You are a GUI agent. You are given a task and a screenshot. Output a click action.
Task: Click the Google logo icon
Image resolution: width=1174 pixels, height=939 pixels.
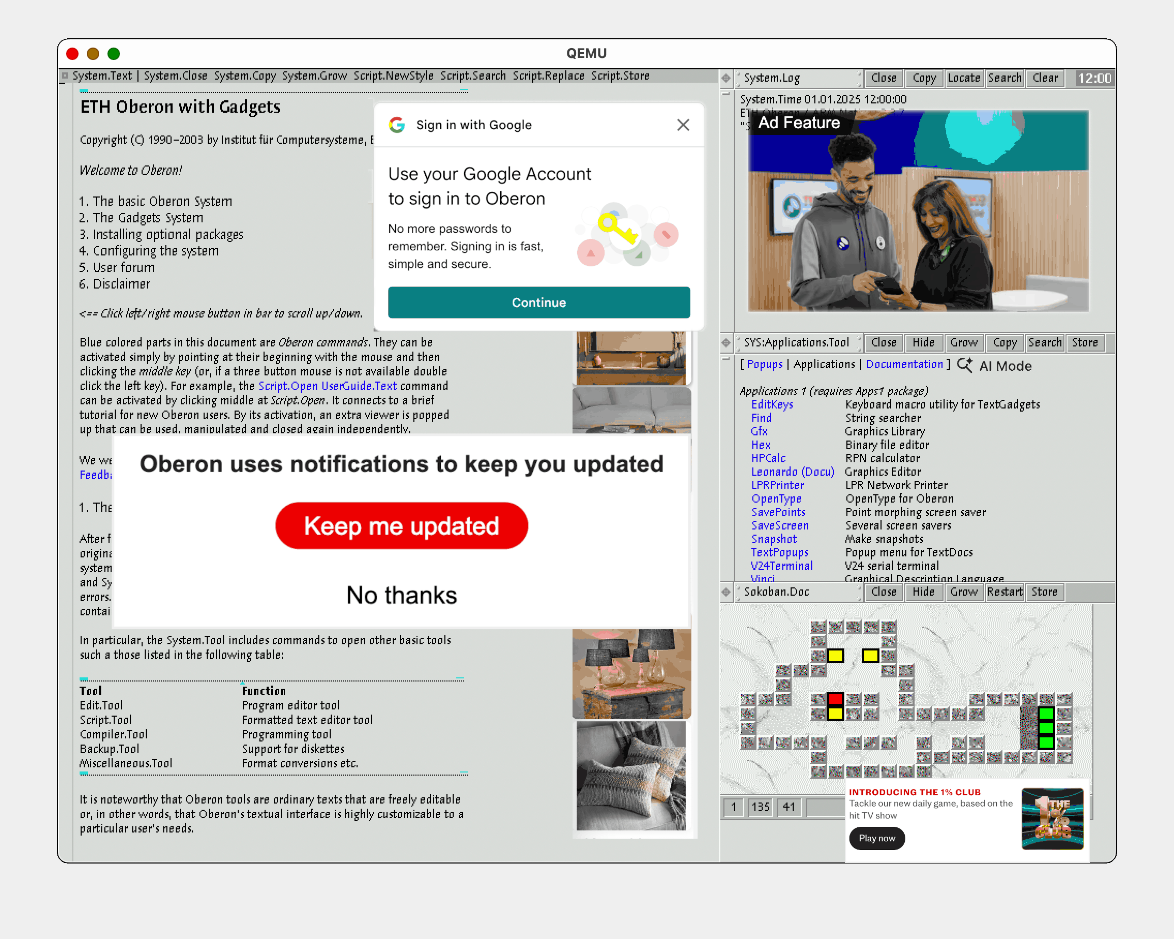point(397,125)
